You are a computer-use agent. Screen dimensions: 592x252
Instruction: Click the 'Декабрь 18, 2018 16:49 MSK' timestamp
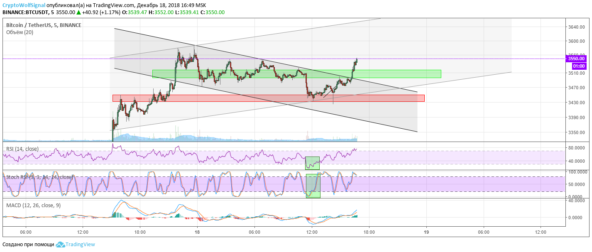pyautogui.click(x=172, y=5)
